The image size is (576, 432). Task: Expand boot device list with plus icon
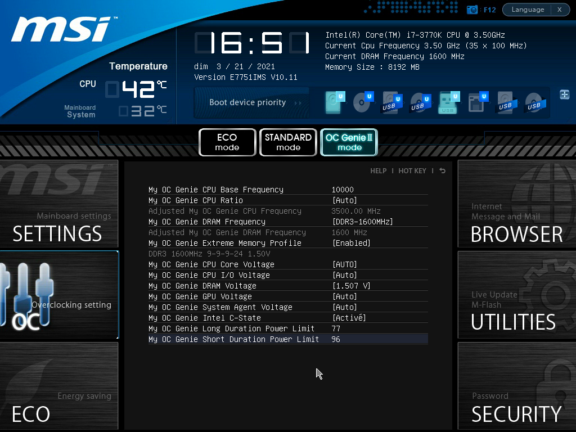pyautogui.click(x=564, y=94)
